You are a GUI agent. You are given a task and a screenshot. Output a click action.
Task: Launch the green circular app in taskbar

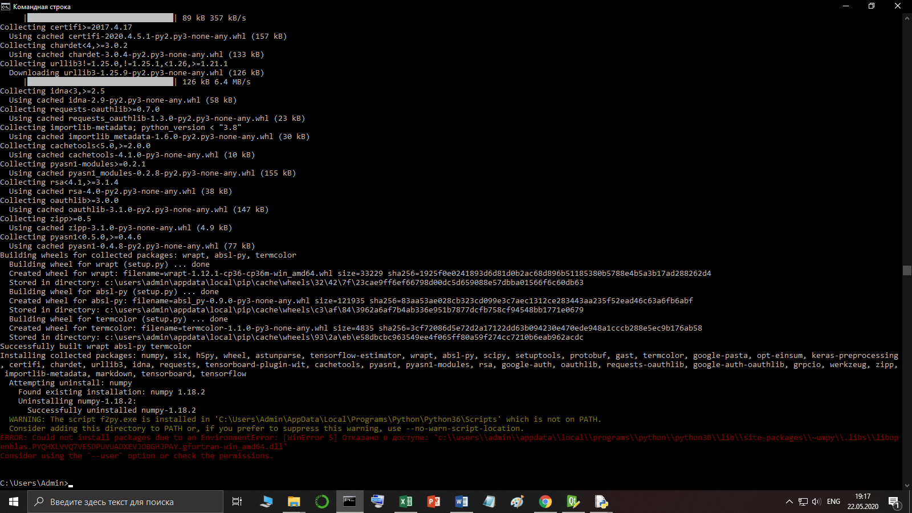coord(322,502)
